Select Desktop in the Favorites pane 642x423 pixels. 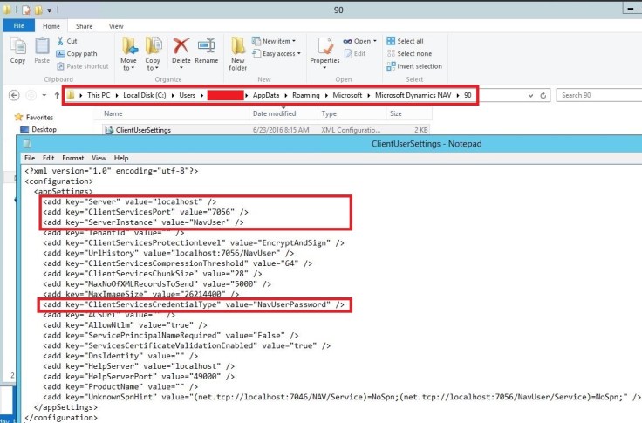click(x=44, y=129)
